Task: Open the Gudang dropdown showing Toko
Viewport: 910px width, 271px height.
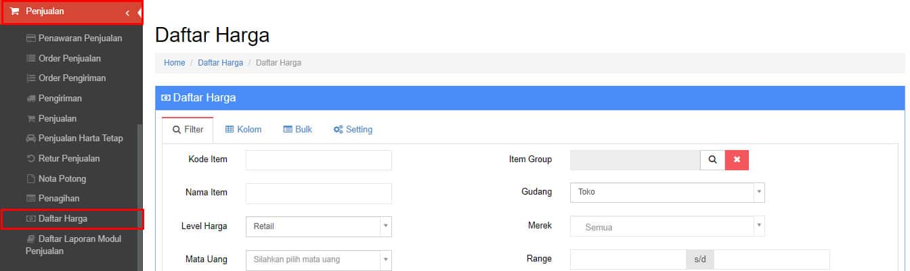Action: (667, 192)
